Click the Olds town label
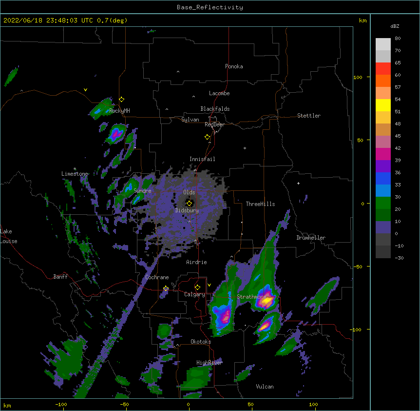 pyautogui.click(x=189, y=192)
